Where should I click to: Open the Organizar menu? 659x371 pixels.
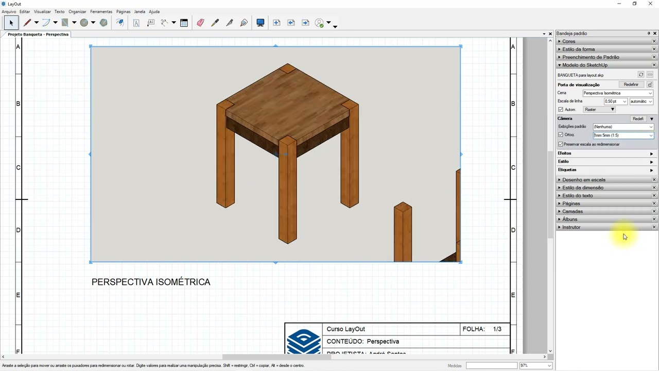click(77, 11)
